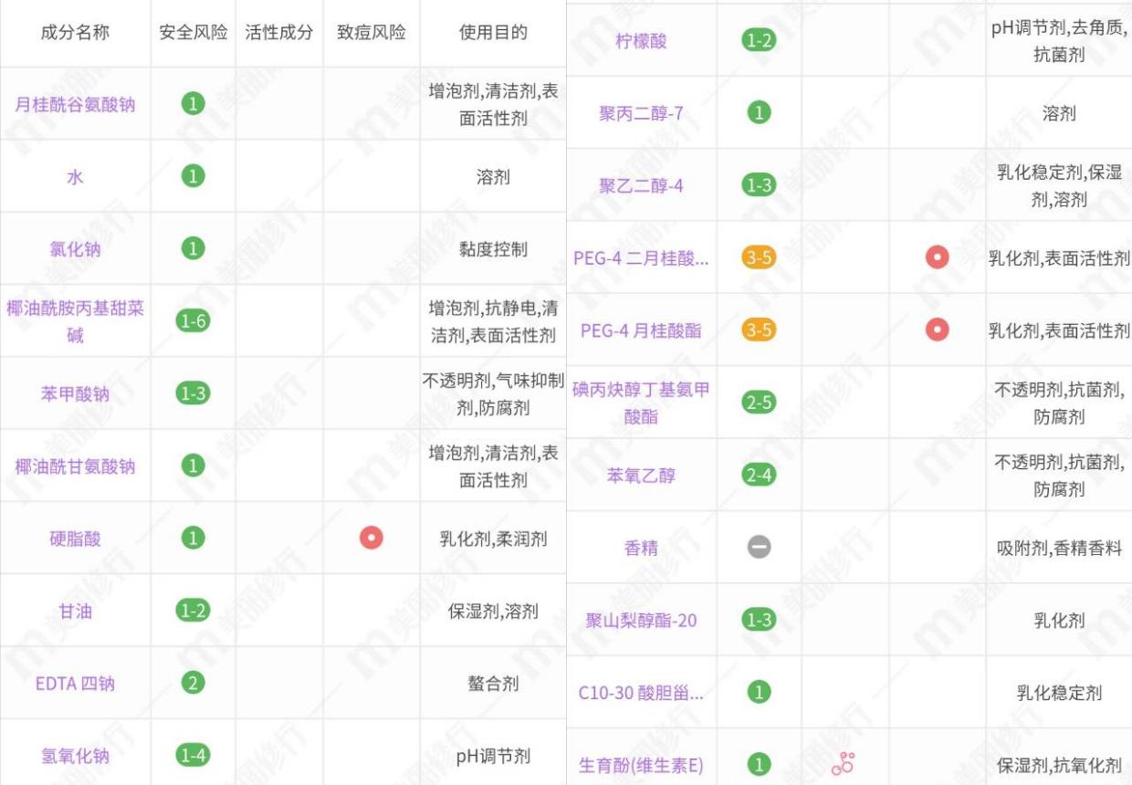Open ingredient link 聚山梨醇酯-20
This screenshot has height=785, width=1132.
(x=641, y=621)
